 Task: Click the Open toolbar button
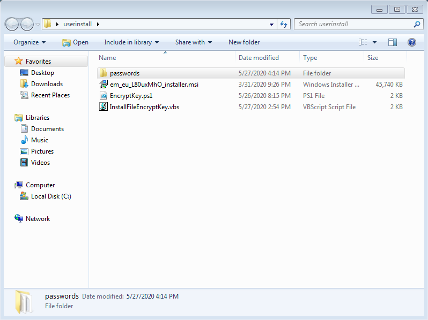click(x=75, y=42)
